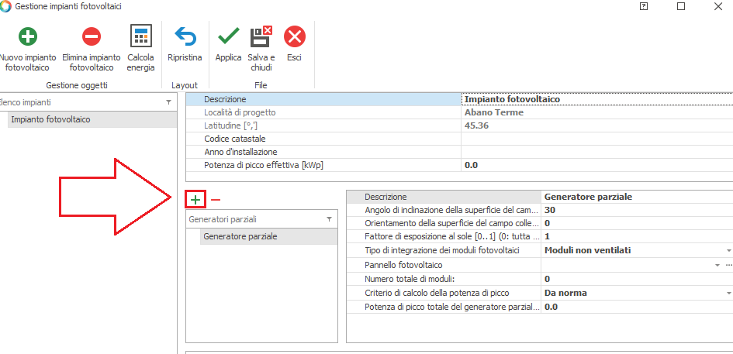
Task: Open filter on Elenco impianti column
Action: [168, 102]
